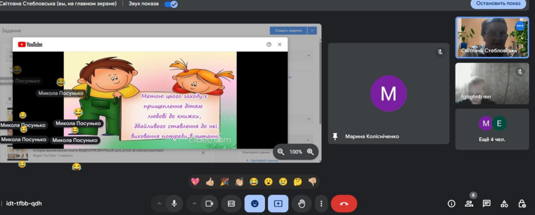Mute the microphone in call controls

coord(175,204)
